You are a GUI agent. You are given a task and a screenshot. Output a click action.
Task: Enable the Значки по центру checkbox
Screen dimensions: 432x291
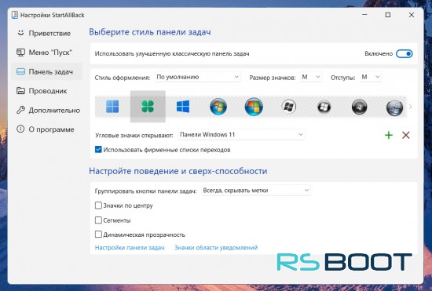[x=98, y=206]
